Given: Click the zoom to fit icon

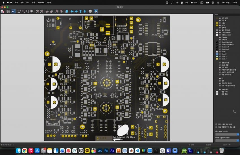Looking at the screenshot, I should click(32, 11).
